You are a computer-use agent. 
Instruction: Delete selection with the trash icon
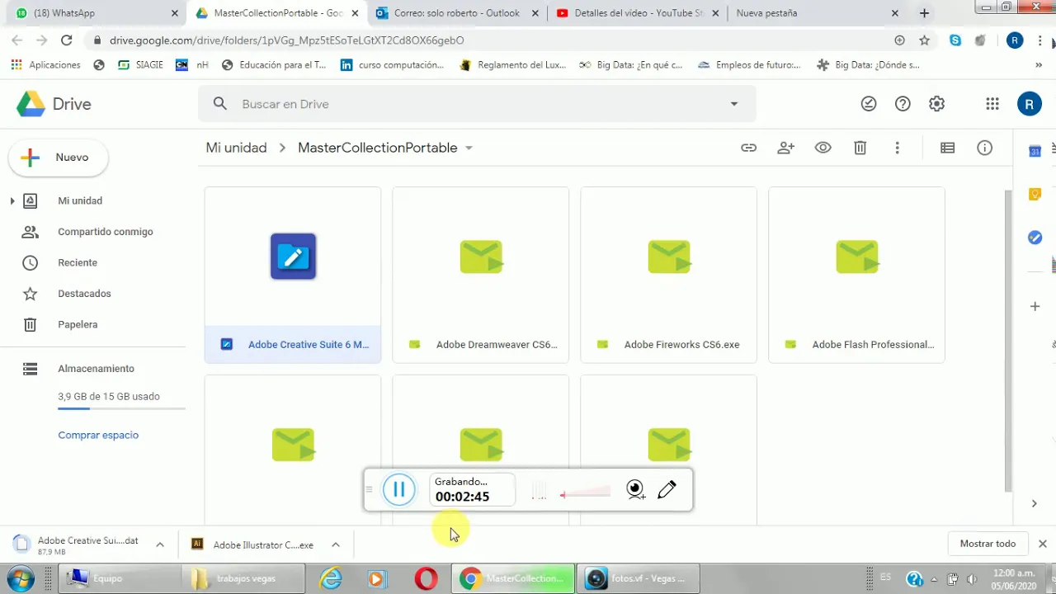tap(860, 148)
